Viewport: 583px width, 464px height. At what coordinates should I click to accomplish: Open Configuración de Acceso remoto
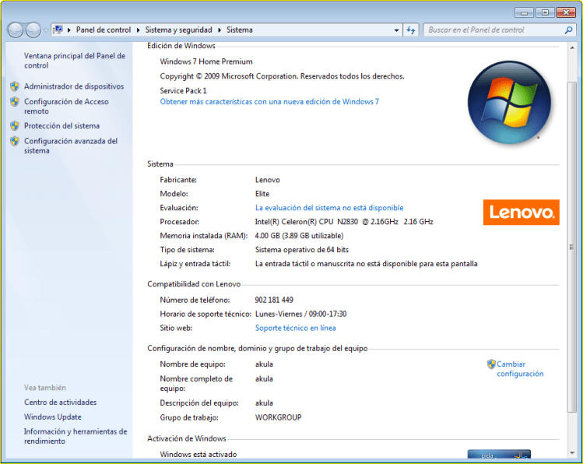pyautogui.click(x=66, y=107)
